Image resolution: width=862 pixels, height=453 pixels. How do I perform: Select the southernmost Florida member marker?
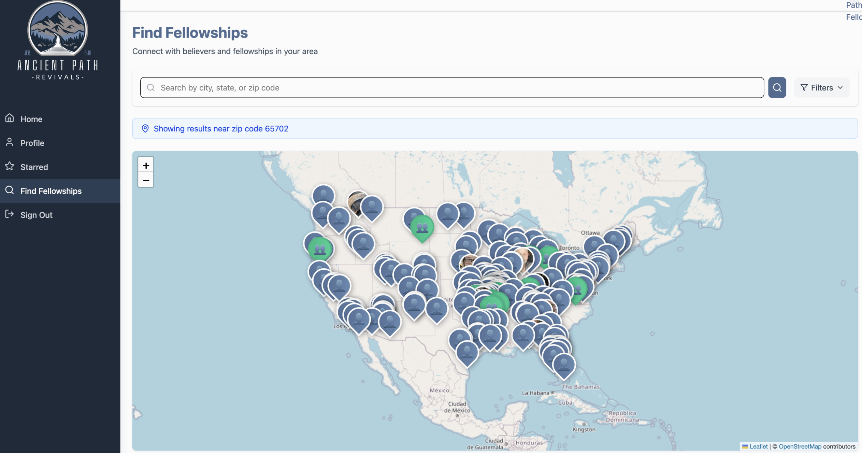point(564,365)
